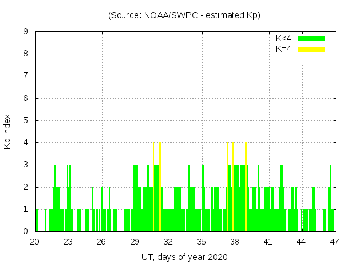
Task: Select x-axis tick label 23
Action: click(x=68, y=242)
